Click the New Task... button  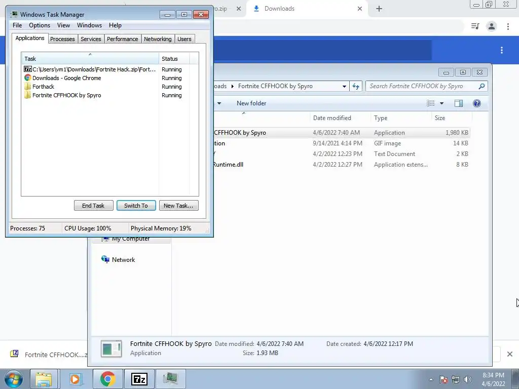coord(178,206)
